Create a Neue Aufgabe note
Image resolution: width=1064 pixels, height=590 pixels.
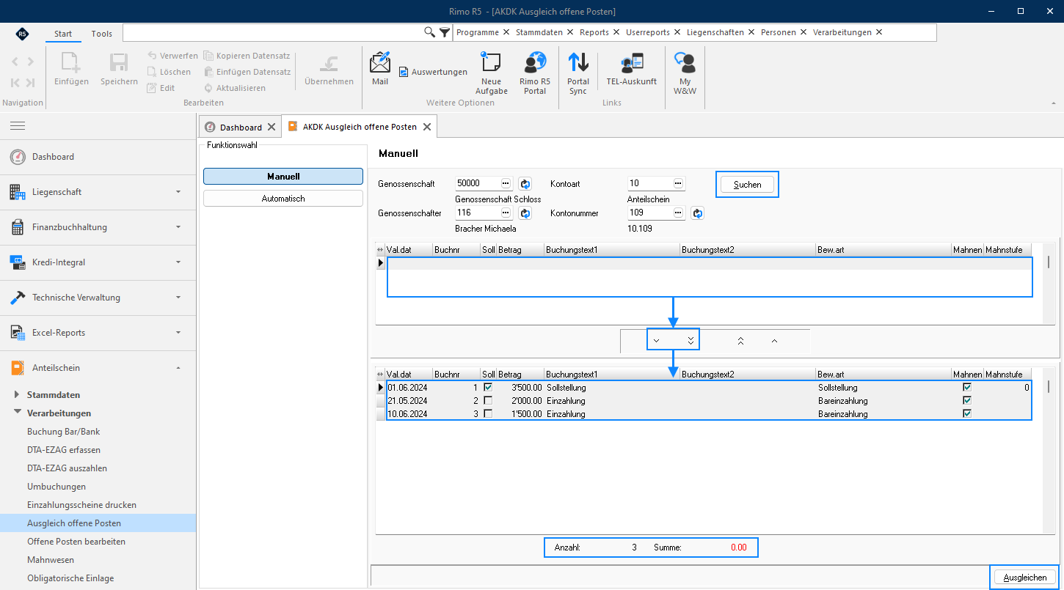491,73
